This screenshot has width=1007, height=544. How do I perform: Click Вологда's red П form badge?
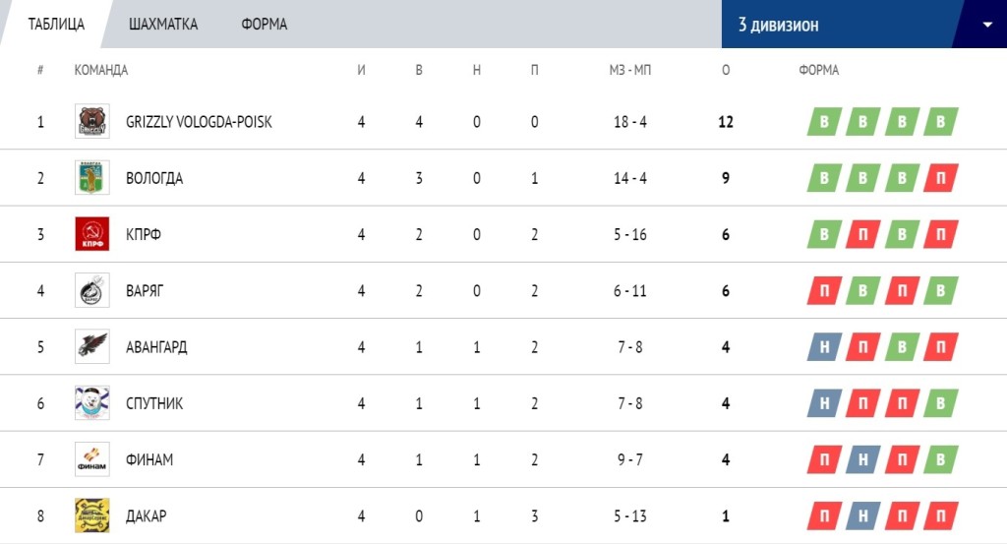click(941, 178)
